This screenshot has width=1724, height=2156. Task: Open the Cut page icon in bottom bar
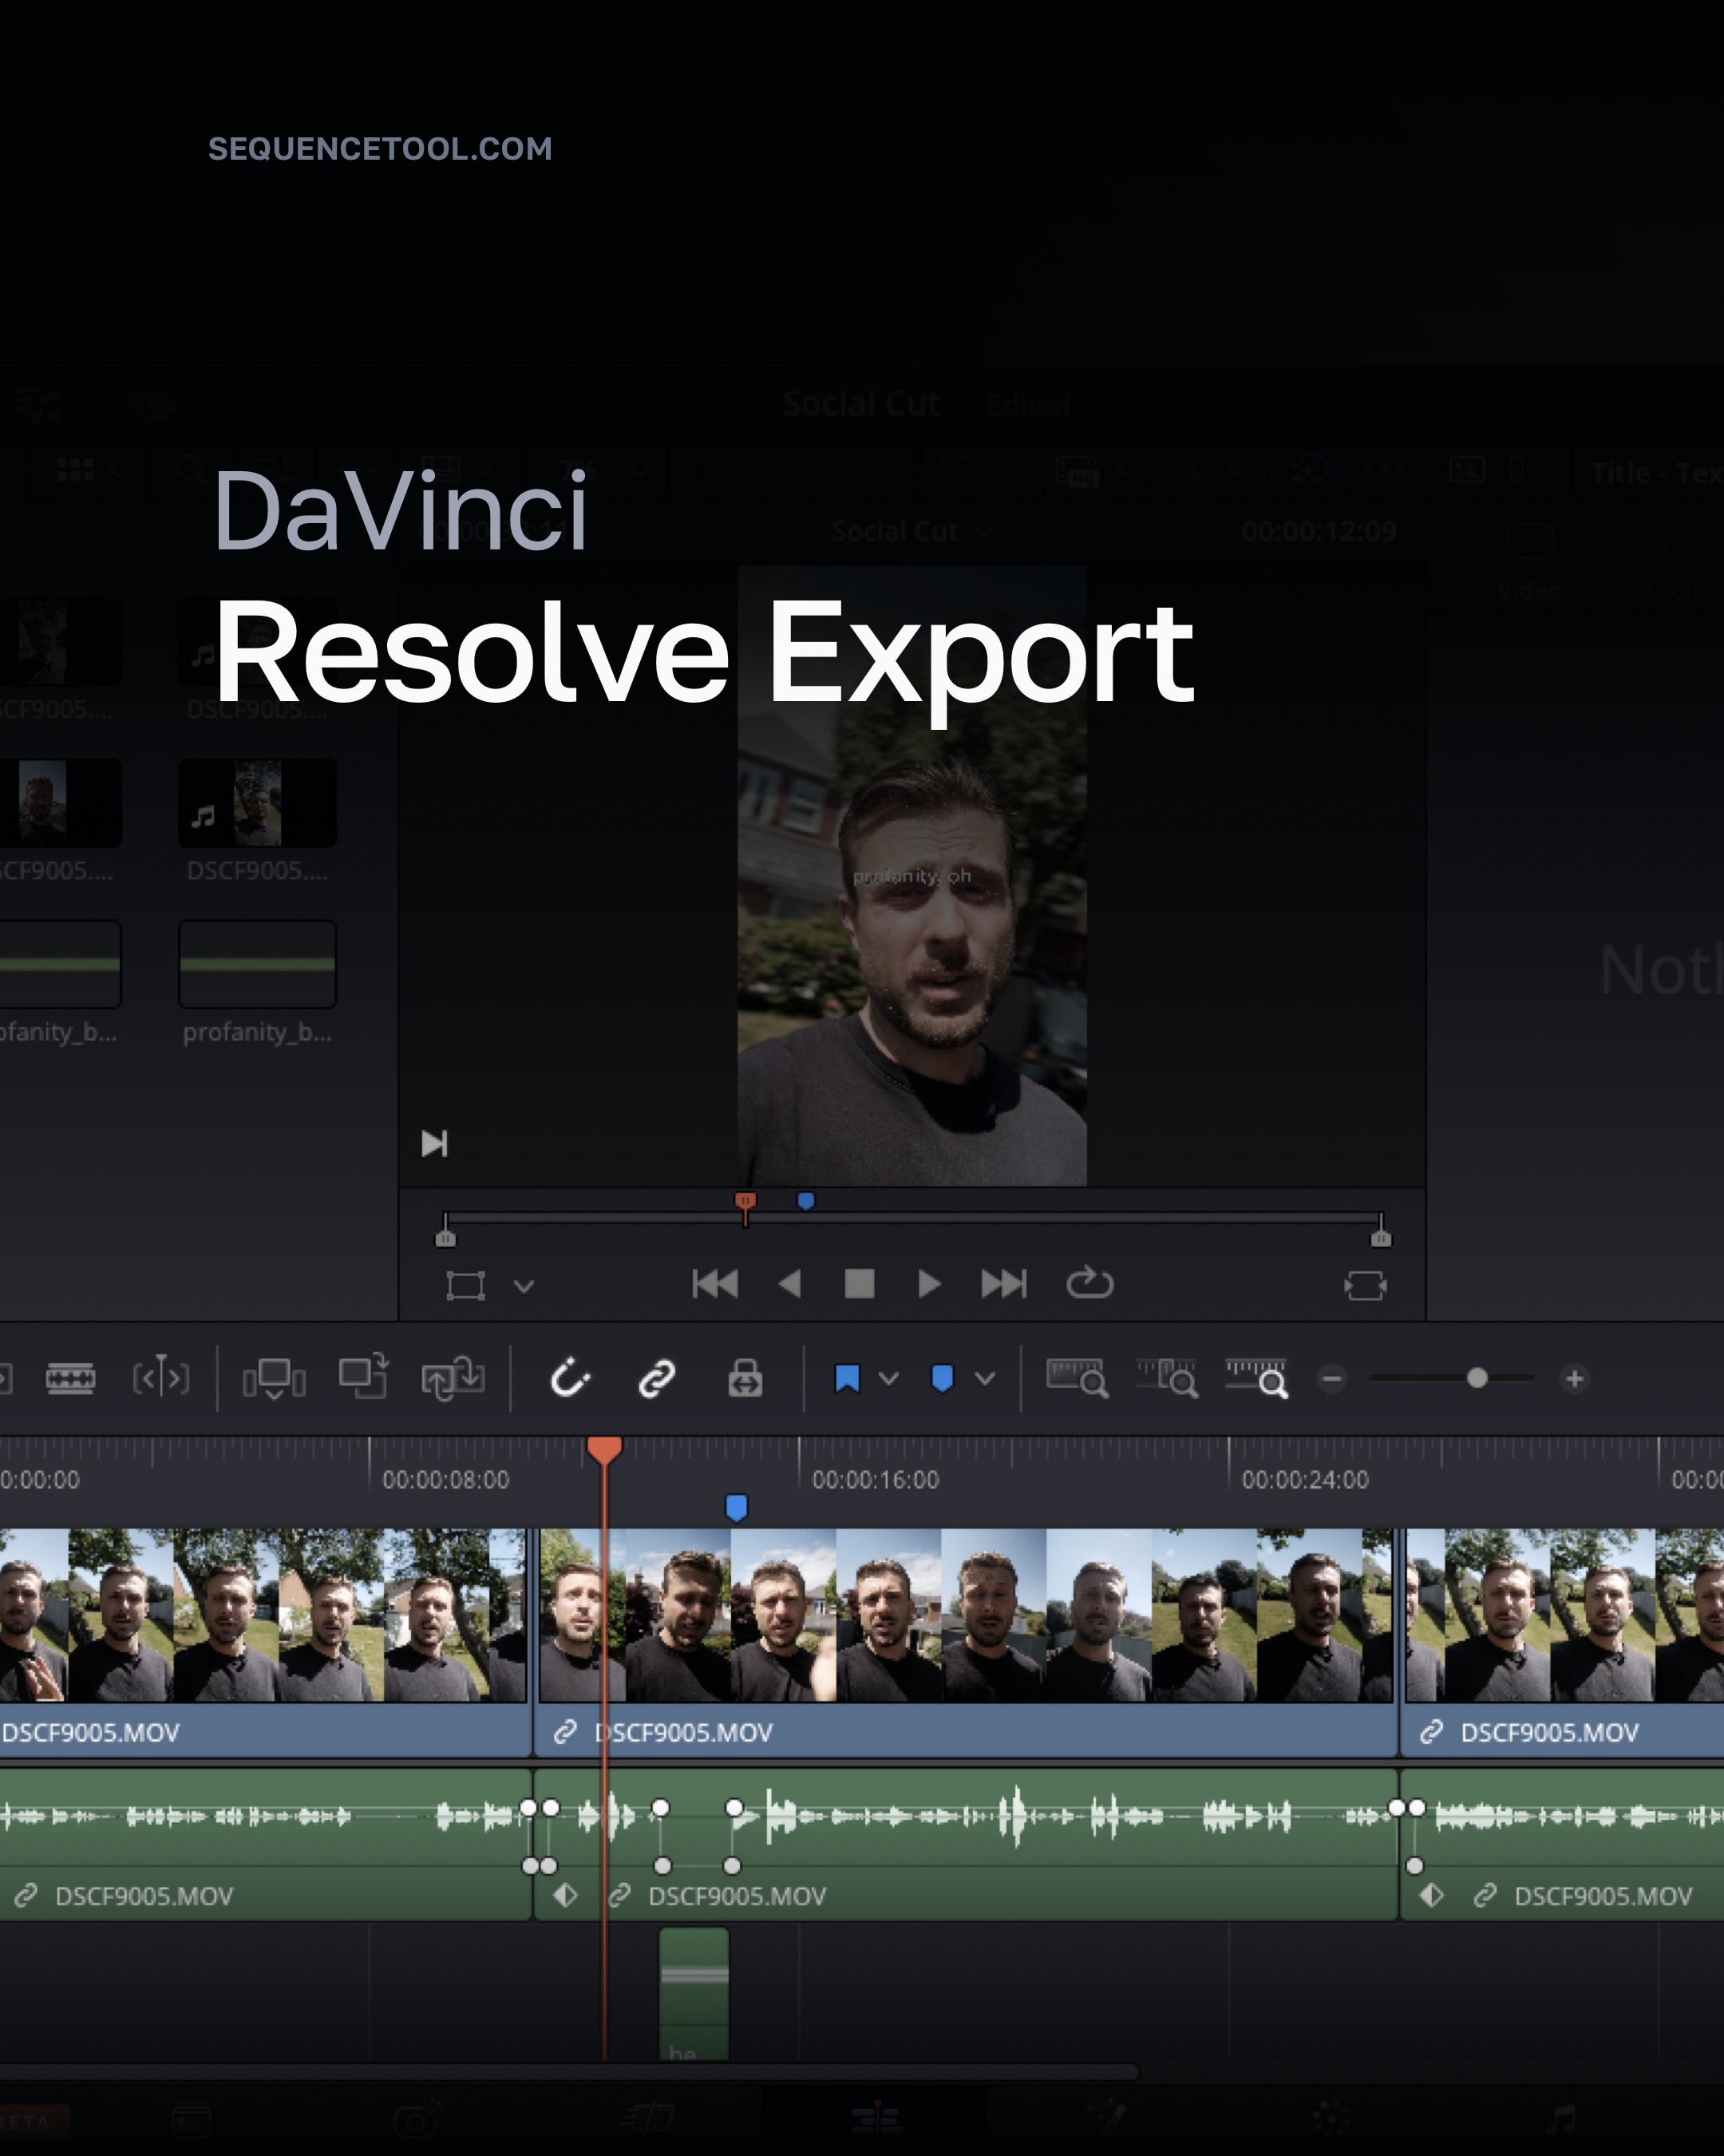[646, 2118]
